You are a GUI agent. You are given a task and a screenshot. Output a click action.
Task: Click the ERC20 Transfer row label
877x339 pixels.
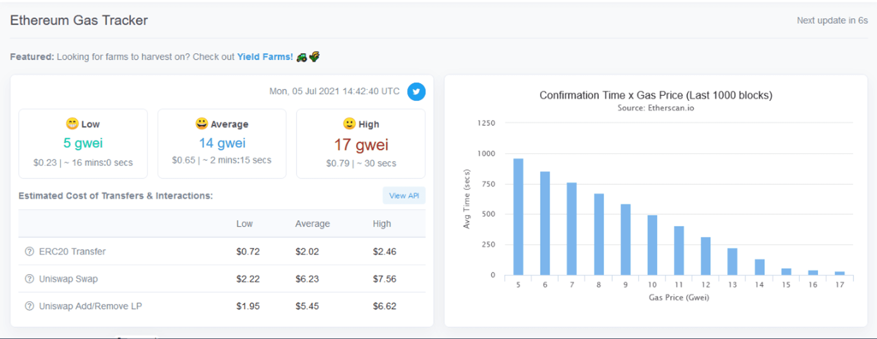pos(72,252)
